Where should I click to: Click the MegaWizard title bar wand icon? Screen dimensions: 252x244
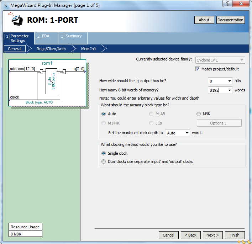point(6,6)
